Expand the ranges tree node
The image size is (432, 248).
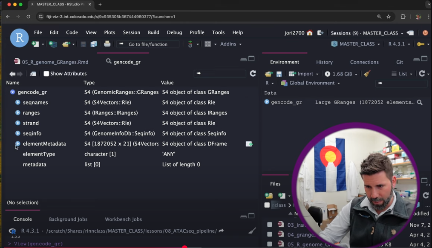pos(17,112)
